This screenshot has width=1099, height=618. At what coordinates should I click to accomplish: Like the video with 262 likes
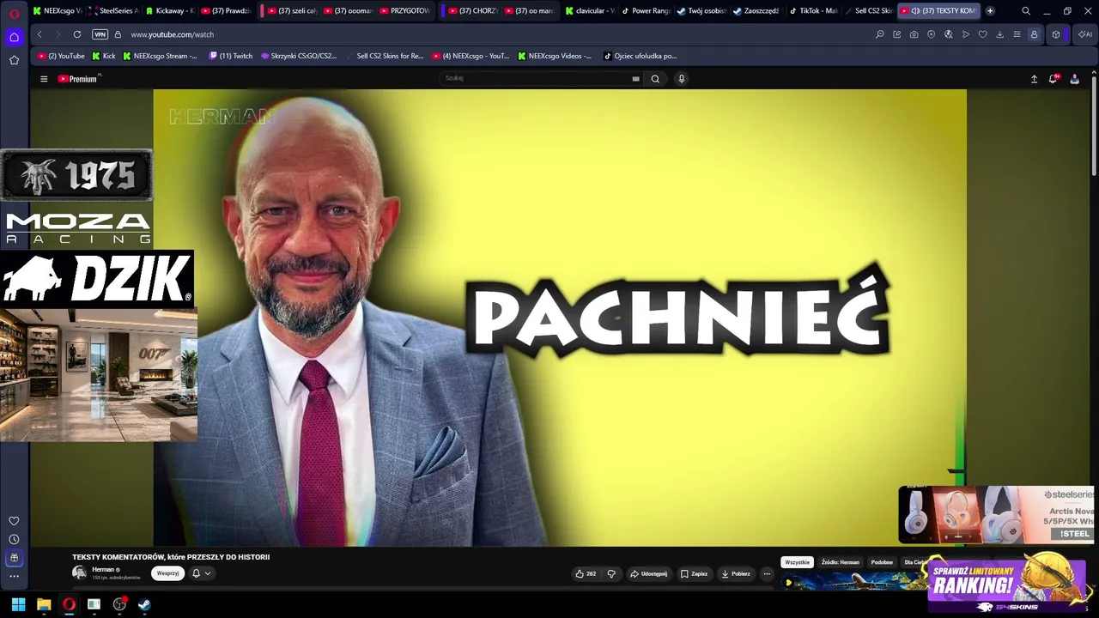(586, 573)
